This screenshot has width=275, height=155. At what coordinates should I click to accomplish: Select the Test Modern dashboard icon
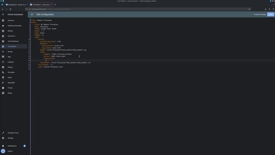pos(3,46)
